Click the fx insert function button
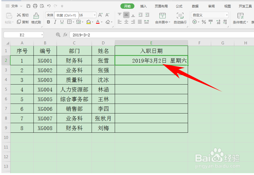The height and width of the screenshot is (175, 254). pyautogui.click(x=65, y=35)
